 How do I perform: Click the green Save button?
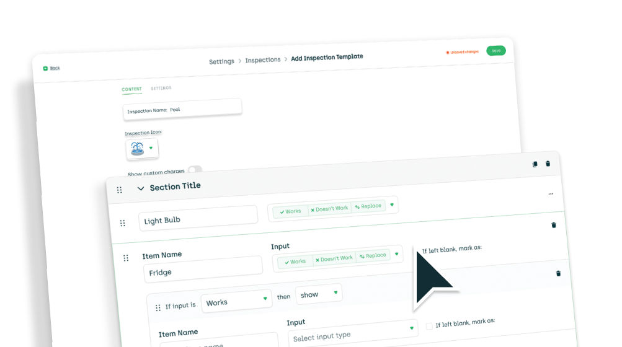495,51
